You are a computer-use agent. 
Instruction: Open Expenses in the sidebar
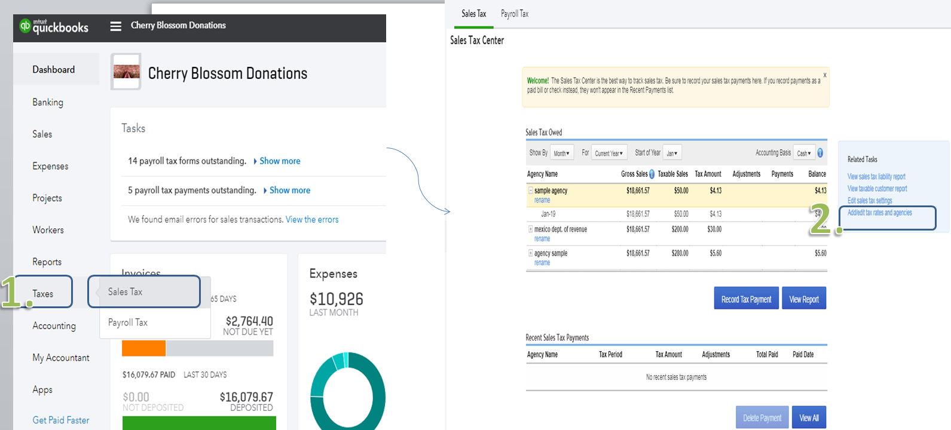(x=50, y=166)
